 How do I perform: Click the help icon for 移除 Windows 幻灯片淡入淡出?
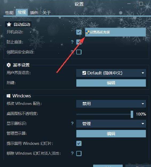click(72, 153)
